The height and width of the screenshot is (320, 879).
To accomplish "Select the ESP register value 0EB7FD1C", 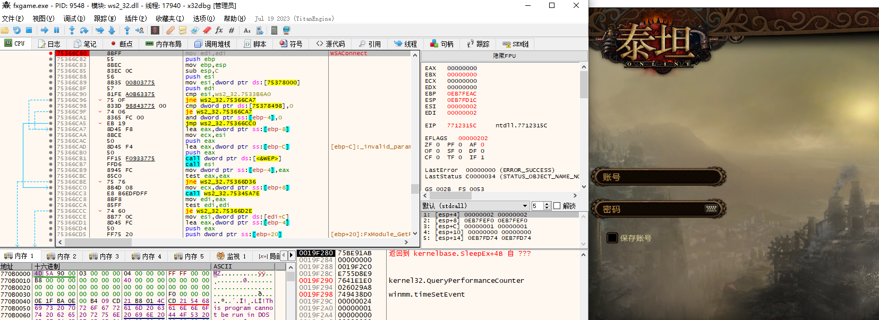I will (x=462, y=100).
